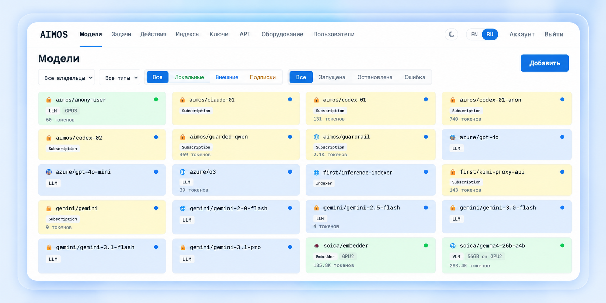Click the globe icon on aimos/guardrail
The image size is (606, 303).
click(x=316, y=137)
